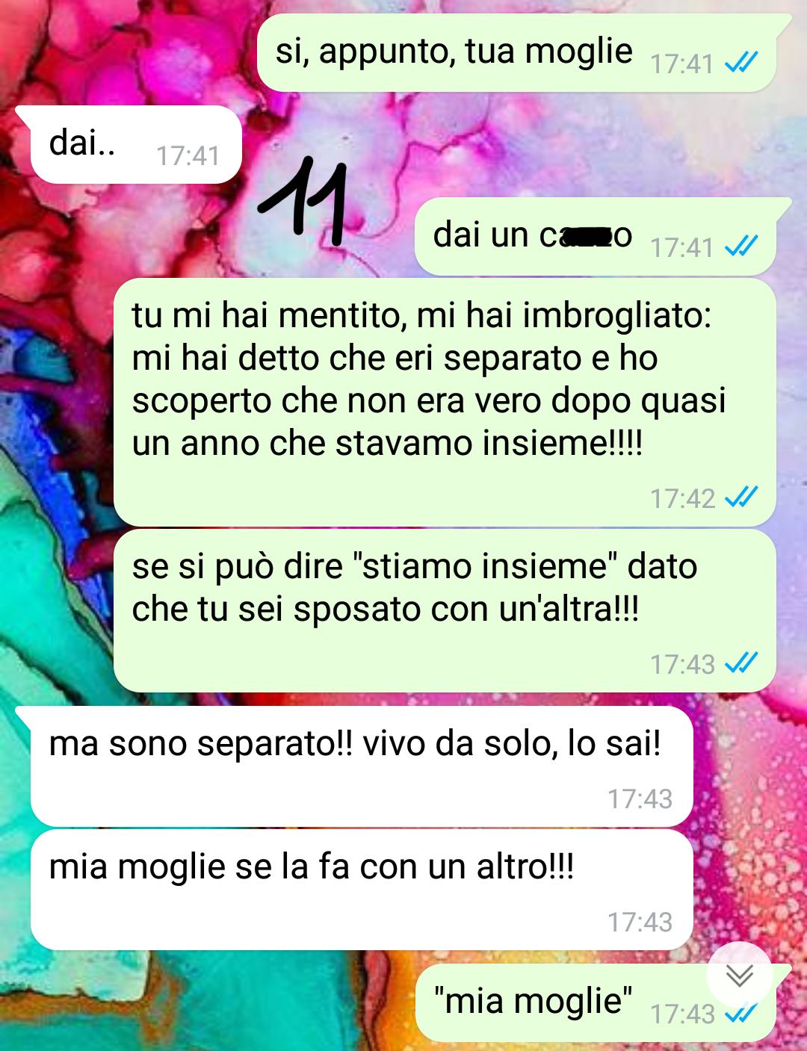Click timestamp 17:43 under "ma sono separato"

click(640, 799)
